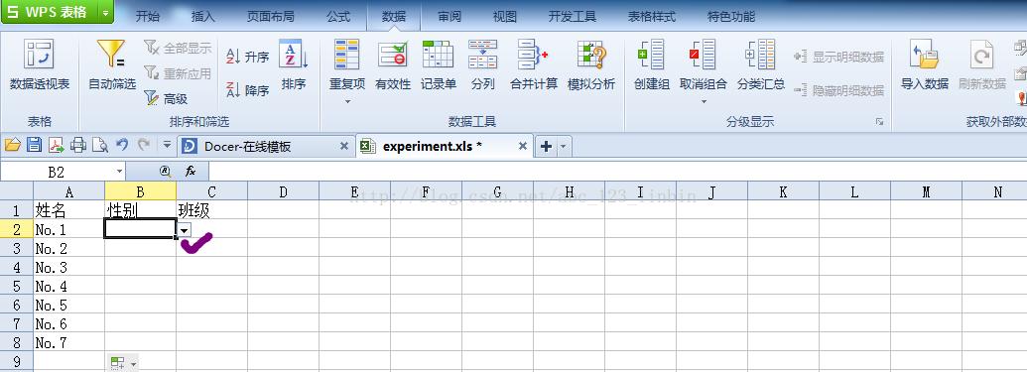Click the 导入数据 import data icon
The image size is (1027, 372).
924,54
